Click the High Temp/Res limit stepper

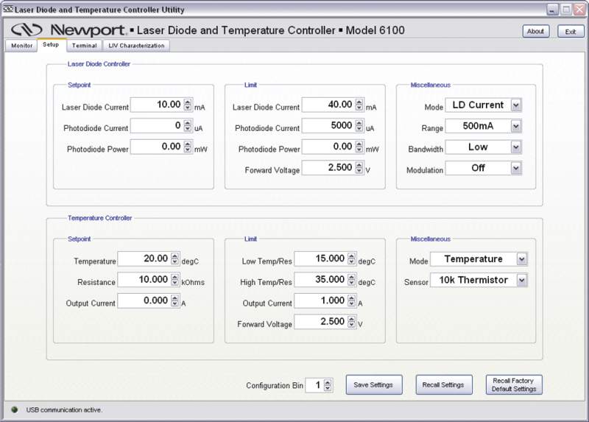click(x=351, y=281)
